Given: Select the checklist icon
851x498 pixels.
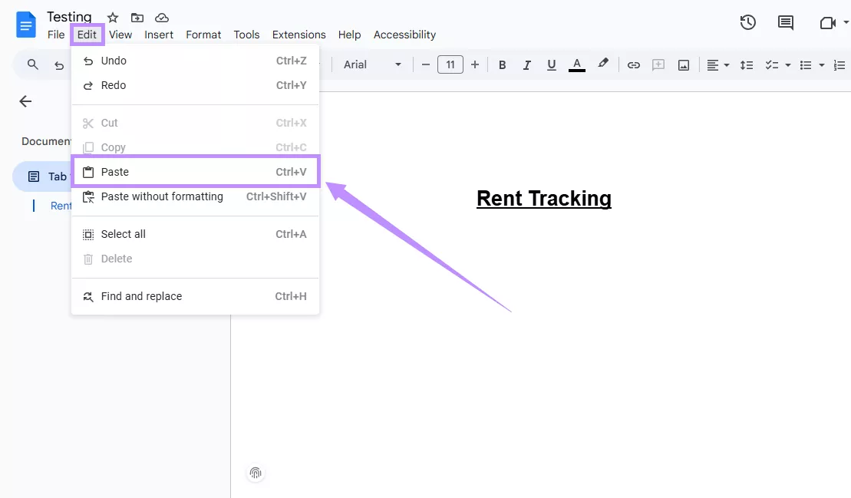Looking at the screenshot, I should click(773, 64).
